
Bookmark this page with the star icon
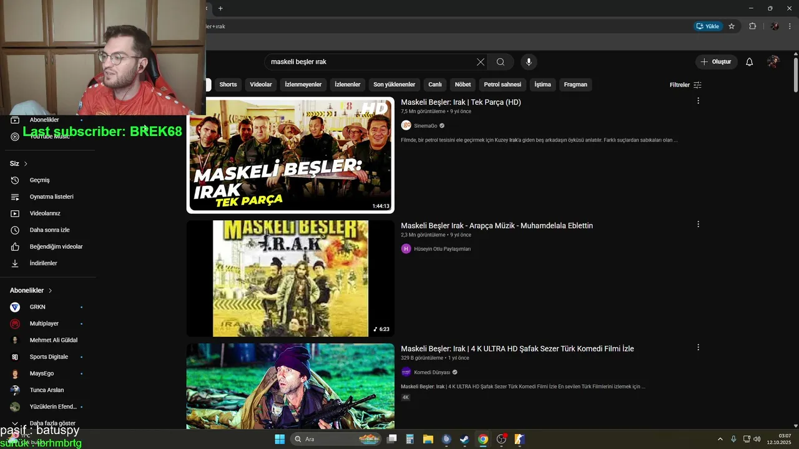coord(732,26)
